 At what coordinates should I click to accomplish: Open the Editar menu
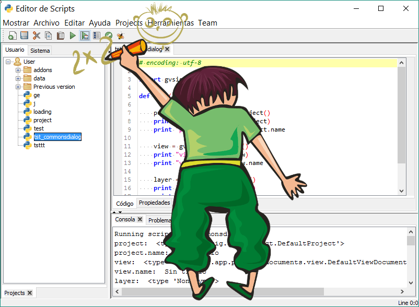point(74,23)
